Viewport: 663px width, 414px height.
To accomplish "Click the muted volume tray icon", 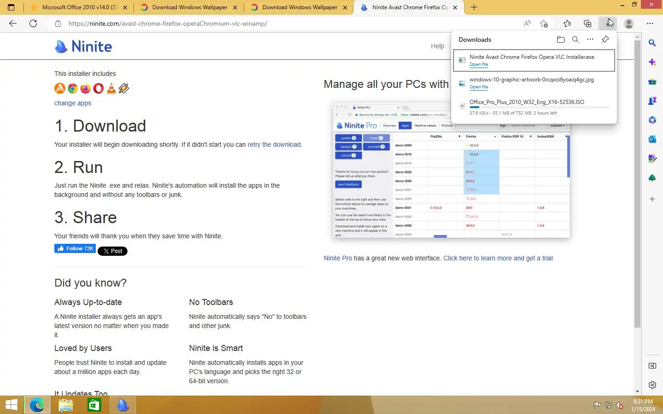I will (x=620, y=405).
